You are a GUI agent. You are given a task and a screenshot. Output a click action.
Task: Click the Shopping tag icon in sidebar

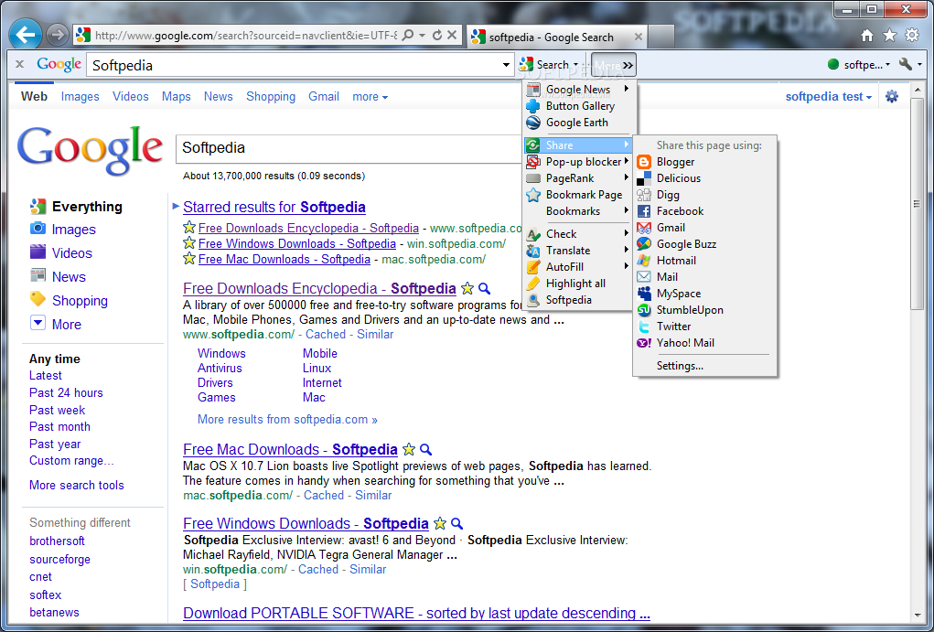(x=38, y=300)
